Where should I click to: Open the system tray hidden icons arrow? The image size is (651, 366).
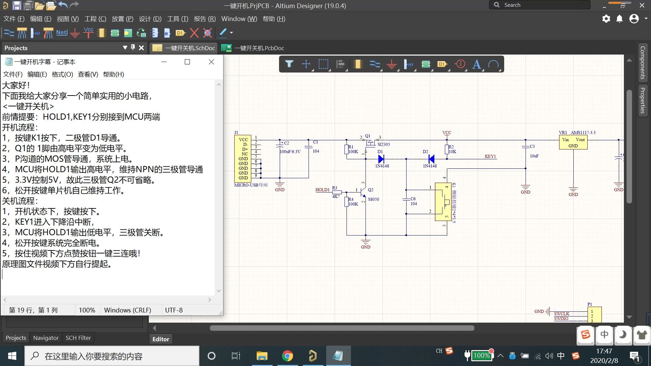click(500, 356)
